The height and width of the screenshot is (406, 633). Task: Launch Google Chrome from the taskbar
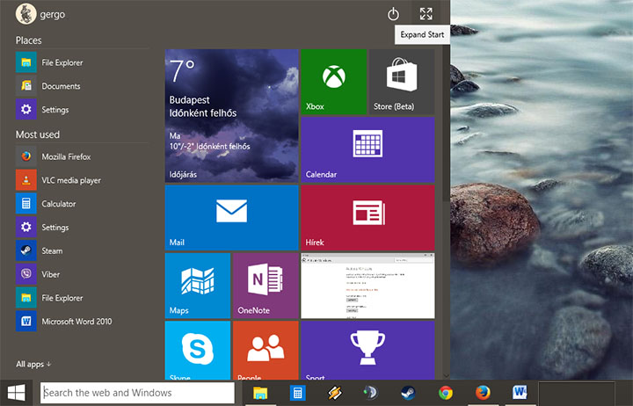click(x=446, y=393)
